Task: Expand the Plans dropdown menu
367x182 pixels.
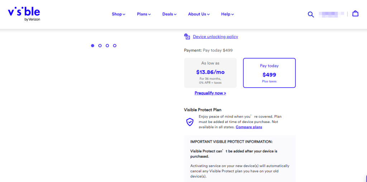Action: coord(144,14)
